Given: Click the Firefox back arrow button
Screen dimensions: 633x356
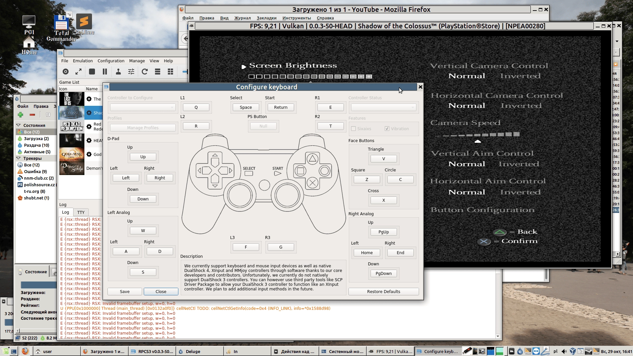Looking at the screenshot, I should [x=185, y=39].
